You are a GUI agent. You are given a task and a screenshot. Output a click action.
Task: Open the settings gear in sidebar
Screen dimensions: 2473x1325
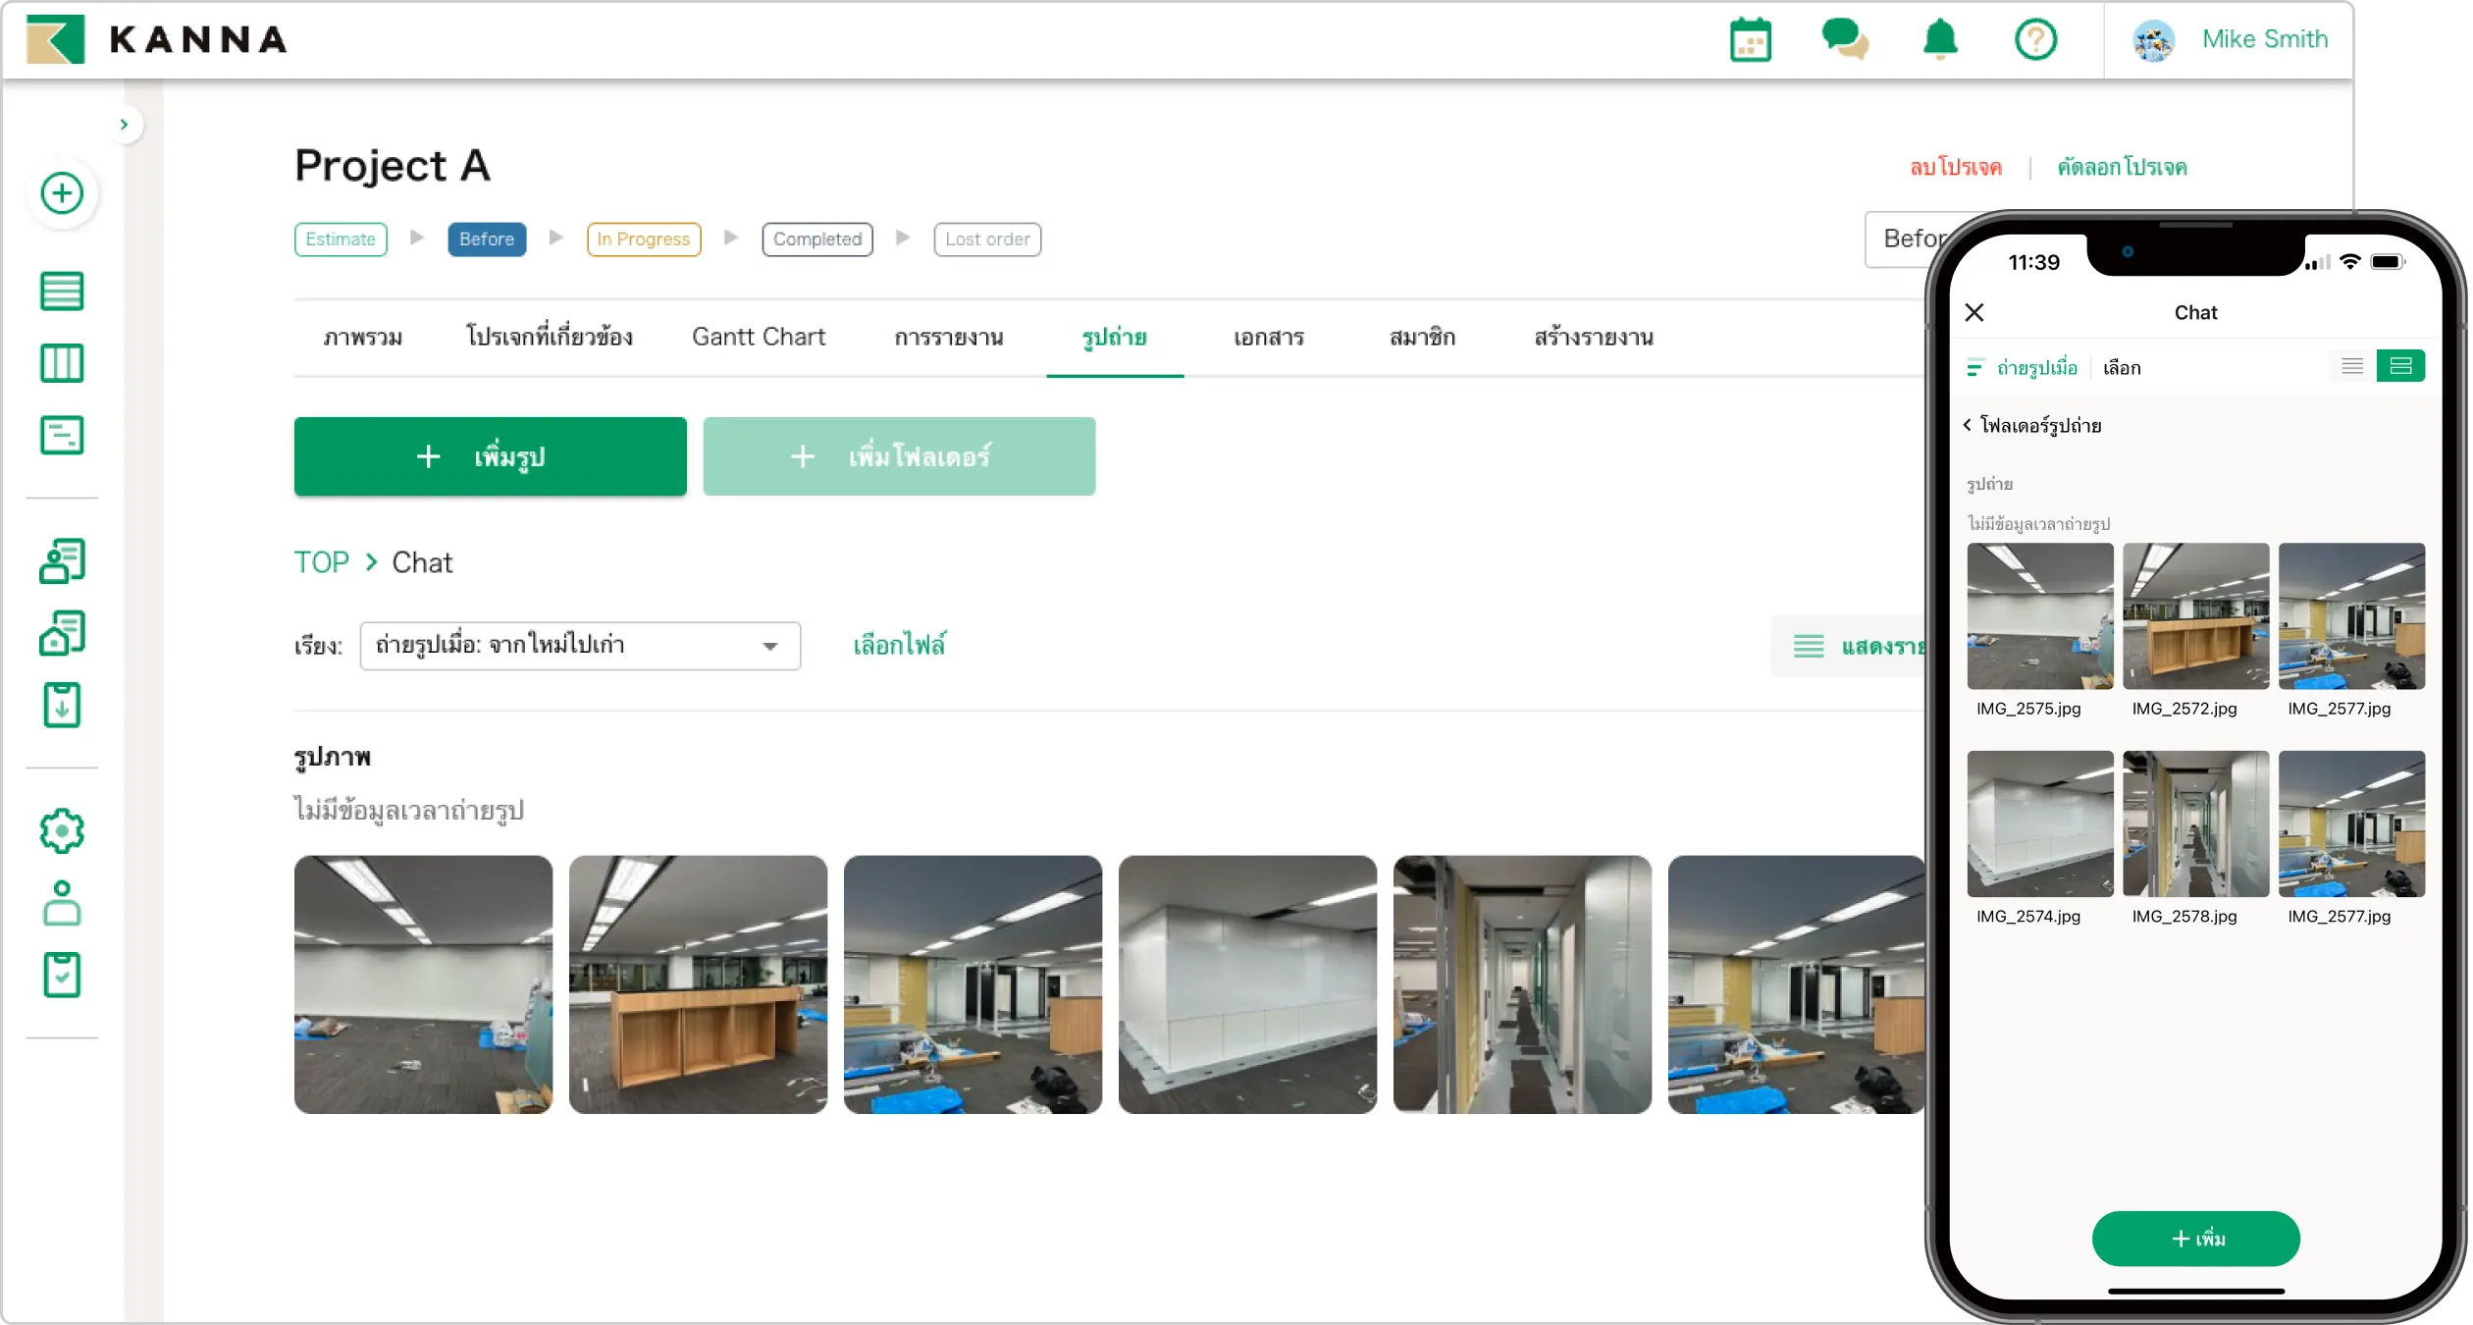(62, 831)
